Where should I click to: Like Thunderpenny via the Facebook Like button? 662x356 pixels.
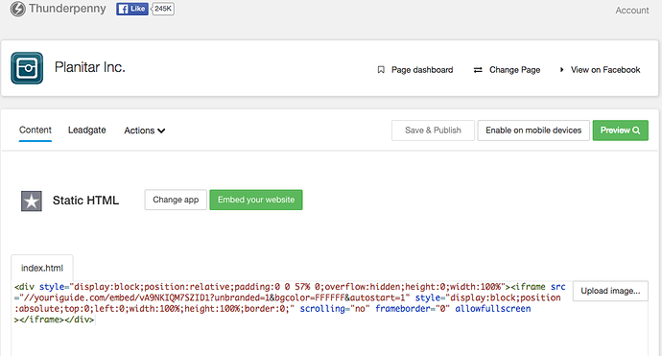pos(132,9)
